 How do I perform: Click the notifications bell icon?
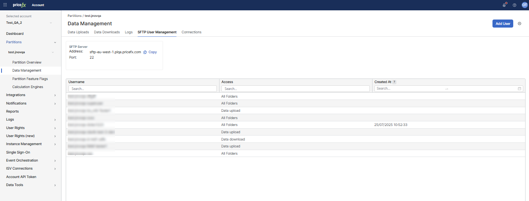504,5
